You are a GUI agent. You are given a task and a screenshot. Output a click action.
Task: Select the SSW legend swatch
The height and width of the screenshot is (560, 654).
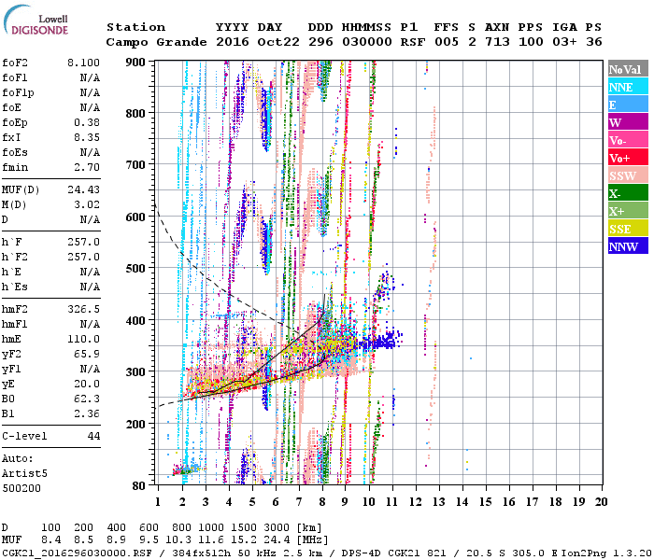628,175
